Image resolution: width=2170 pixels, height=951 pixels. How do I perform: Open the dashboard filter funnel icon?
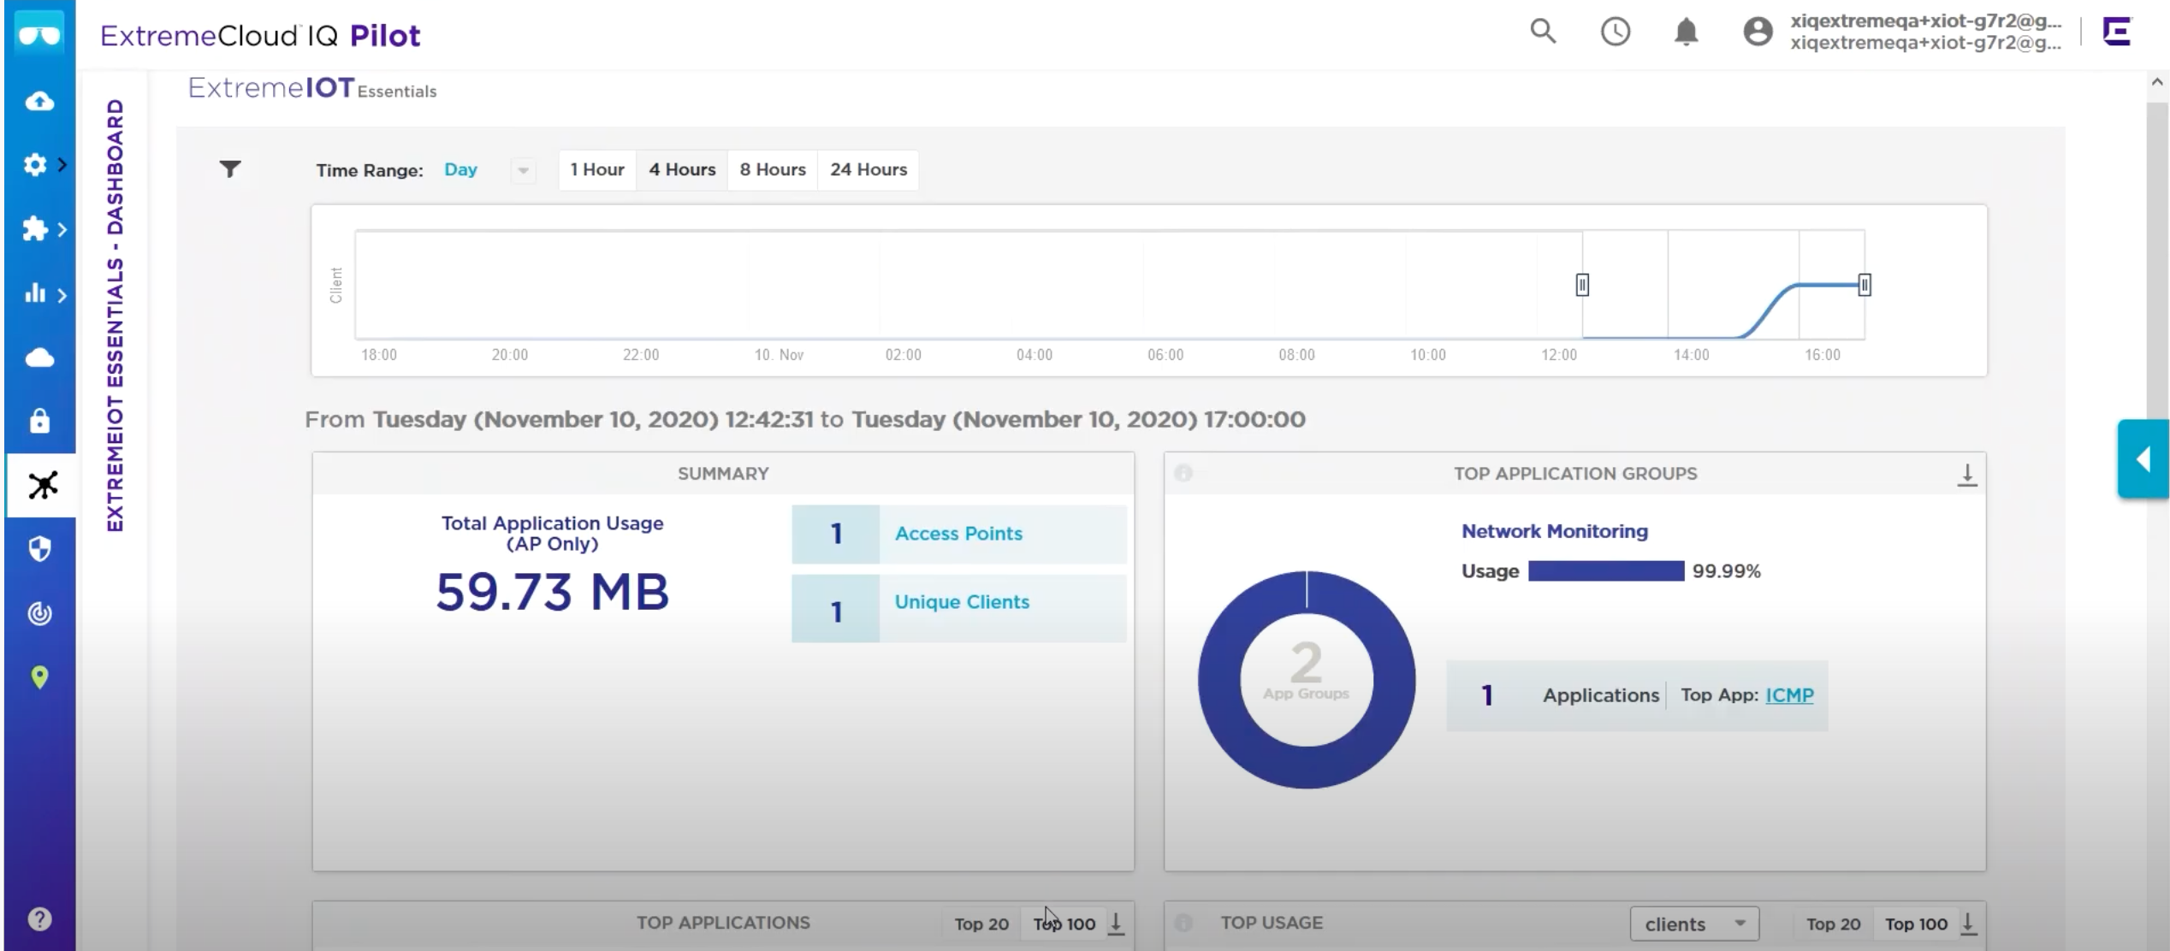tap(230, 168)
